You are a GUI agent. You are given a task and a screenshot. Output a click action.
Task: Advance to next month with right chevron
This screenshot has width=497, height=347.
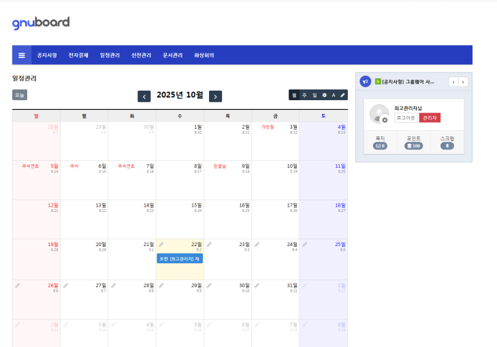tap(215, 96)
